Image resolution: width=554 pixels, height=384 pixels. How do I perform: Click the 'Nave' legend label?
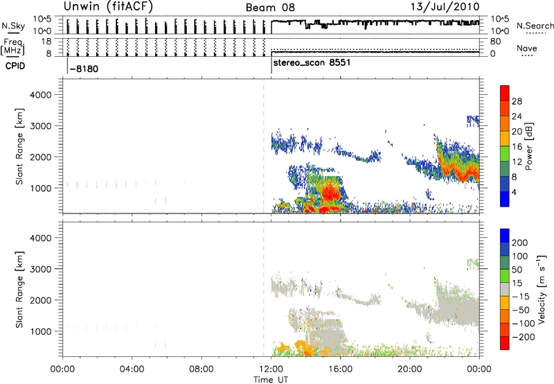(x=527, y=48)
